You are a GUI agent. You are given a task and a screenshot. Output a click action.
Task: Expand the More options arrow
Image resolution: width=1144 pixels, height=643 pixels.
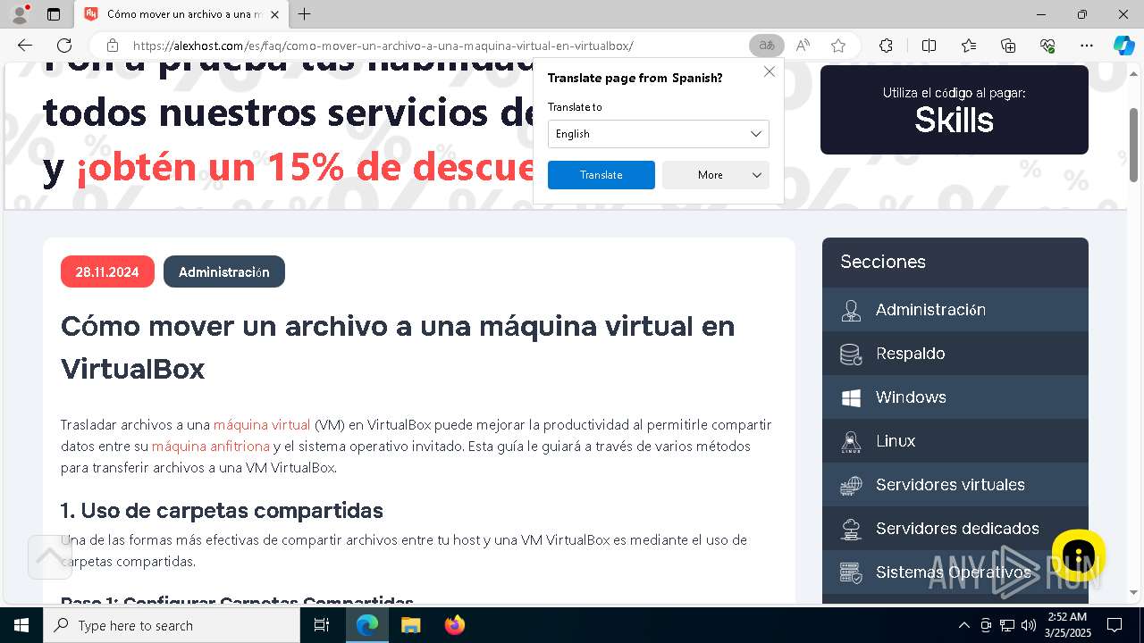(x=757, y=175)
